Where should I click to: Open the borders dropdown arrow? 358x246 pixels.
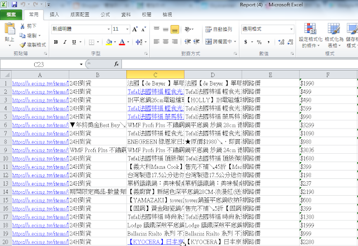[98, 42]
